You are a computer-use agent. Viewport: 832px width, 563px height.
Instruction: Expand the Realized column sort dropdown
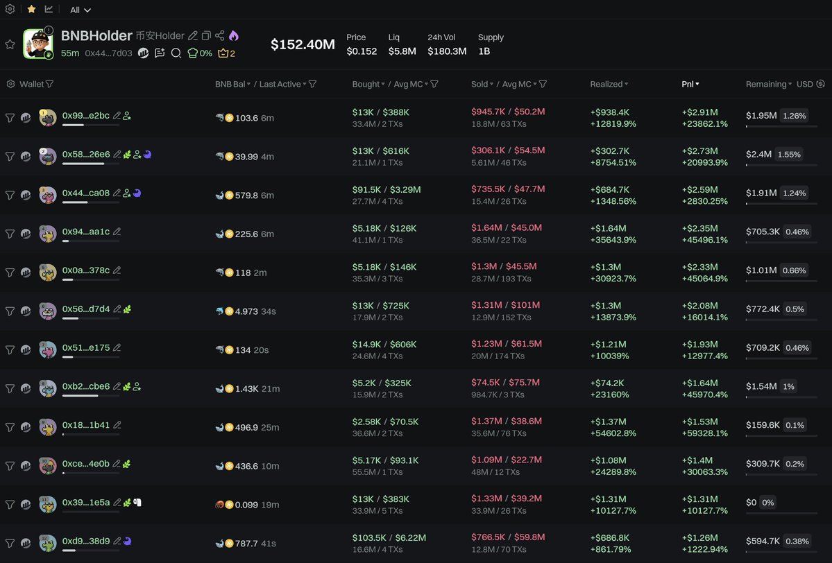point(626,85)
